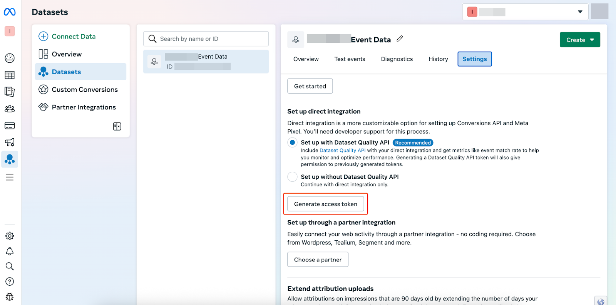
Task: Expand the Create dropdown button
Action: click(579, 40)
